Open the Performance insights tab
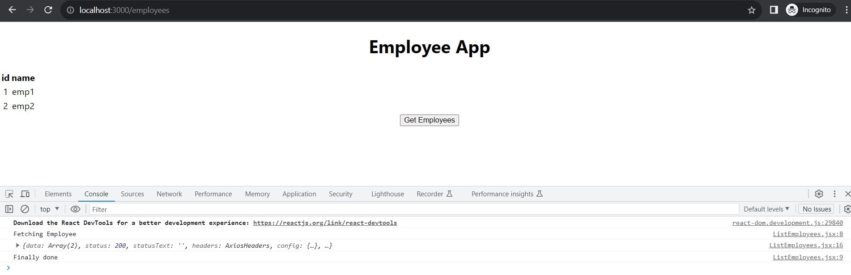 click(x=507, y=194)
